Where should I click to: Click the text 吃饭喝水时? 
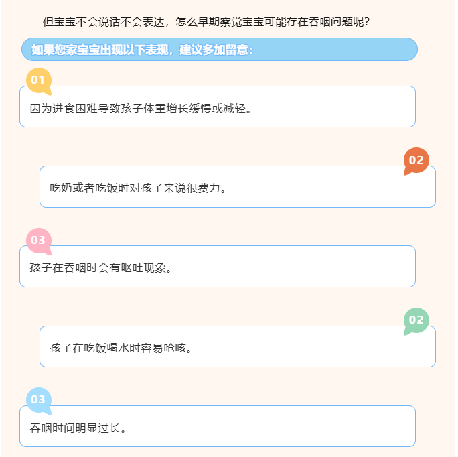click(112, 348)
